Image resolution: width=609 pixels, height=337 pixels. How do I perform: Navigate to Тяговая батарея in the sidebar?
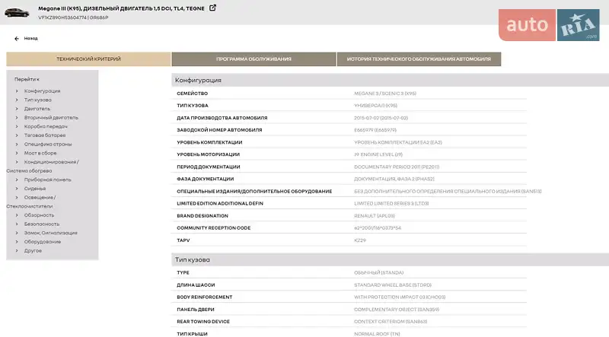45,135
